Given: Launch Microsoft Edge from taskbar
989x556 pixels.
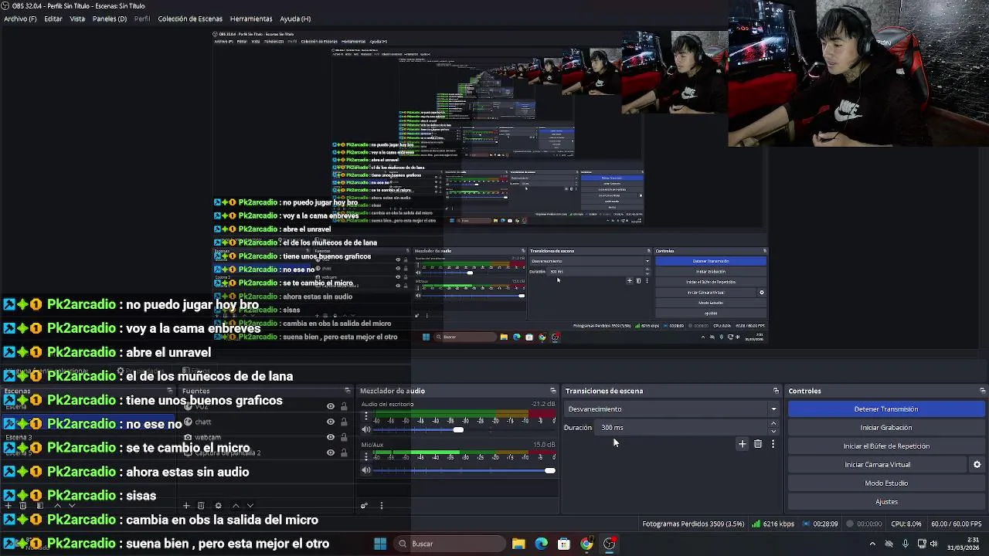Looking at the screenshot, I should click(541, 544).
